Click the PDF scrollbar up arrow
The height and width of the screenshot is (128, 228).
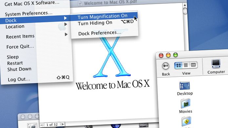(185, 5)
